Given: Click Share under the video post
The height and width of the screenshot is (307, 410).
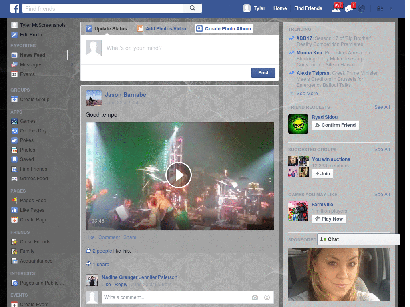Looking at the screenshot, I should coord(130,237).
